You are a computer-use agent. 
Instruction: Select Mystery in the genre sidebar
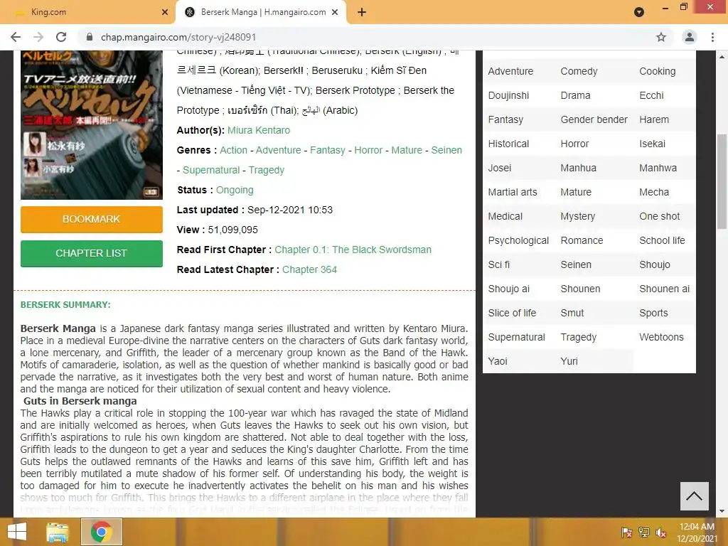(577, 216)
